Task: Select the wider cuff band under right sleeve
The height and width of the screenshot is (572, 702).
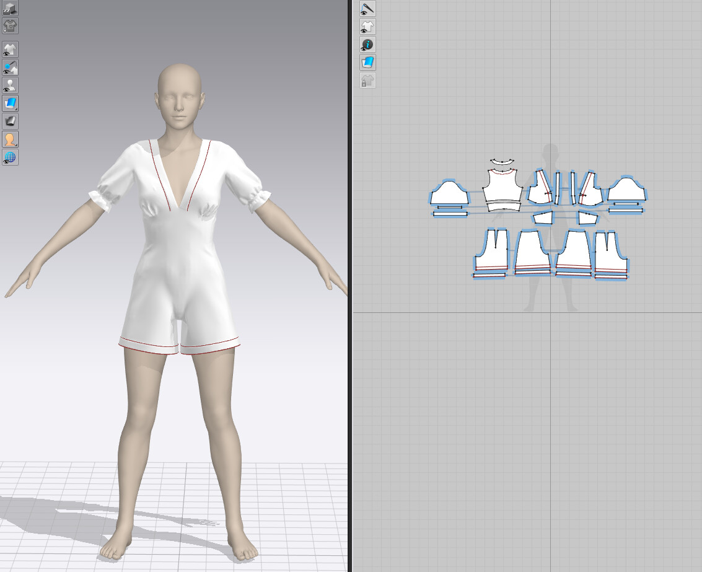Action: pos(626,210)
